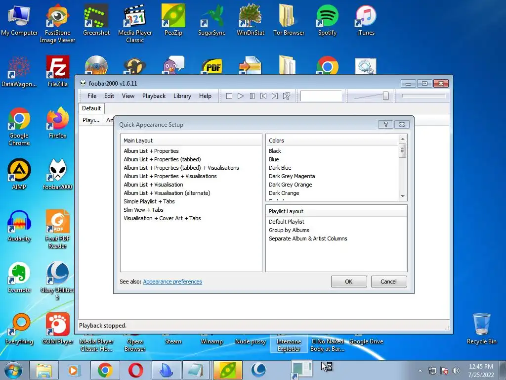Click the Next track button

coord(275,96)
